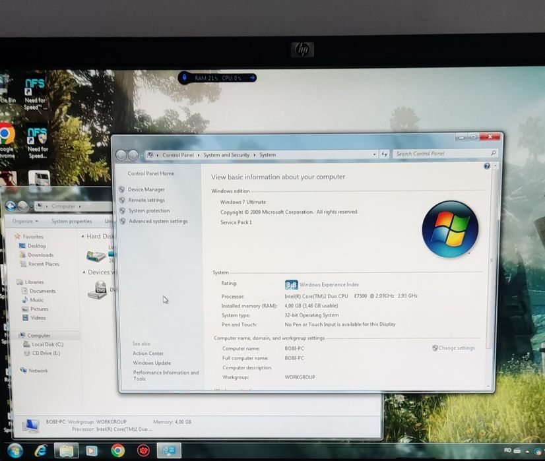The height and width of the screenshot is (461, 545).
Task: Click the help question mark icon
Action: coord(487,166)
